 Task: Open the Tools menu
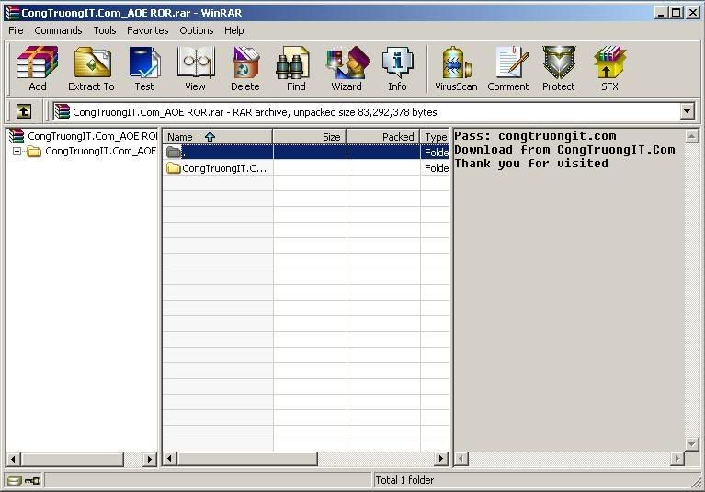click(105, 30)
